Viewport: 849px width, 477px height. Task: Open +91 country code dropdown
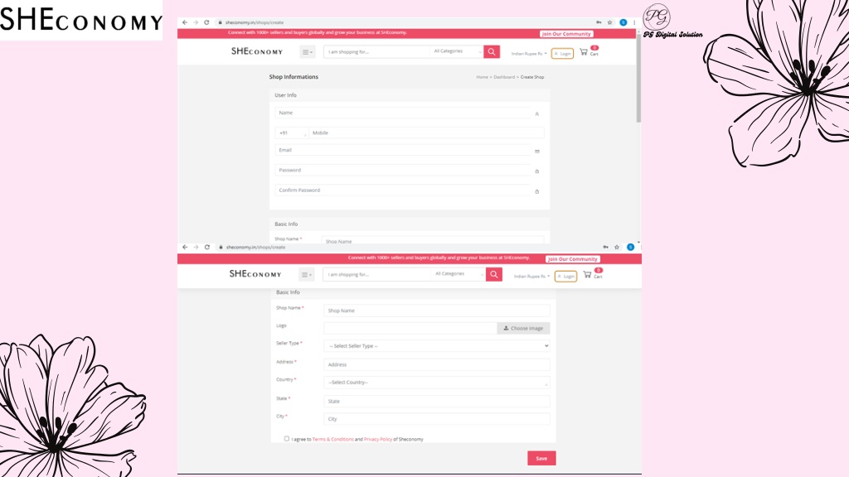(x=291, y=133)
